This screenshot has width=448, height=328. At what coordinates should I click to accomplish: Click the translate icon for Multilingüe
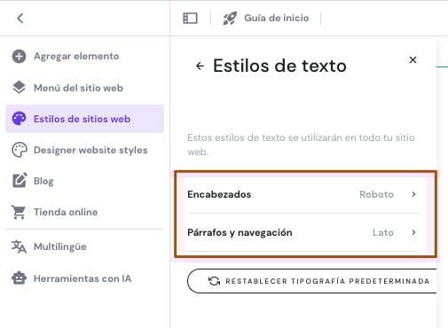pos(19,246)
